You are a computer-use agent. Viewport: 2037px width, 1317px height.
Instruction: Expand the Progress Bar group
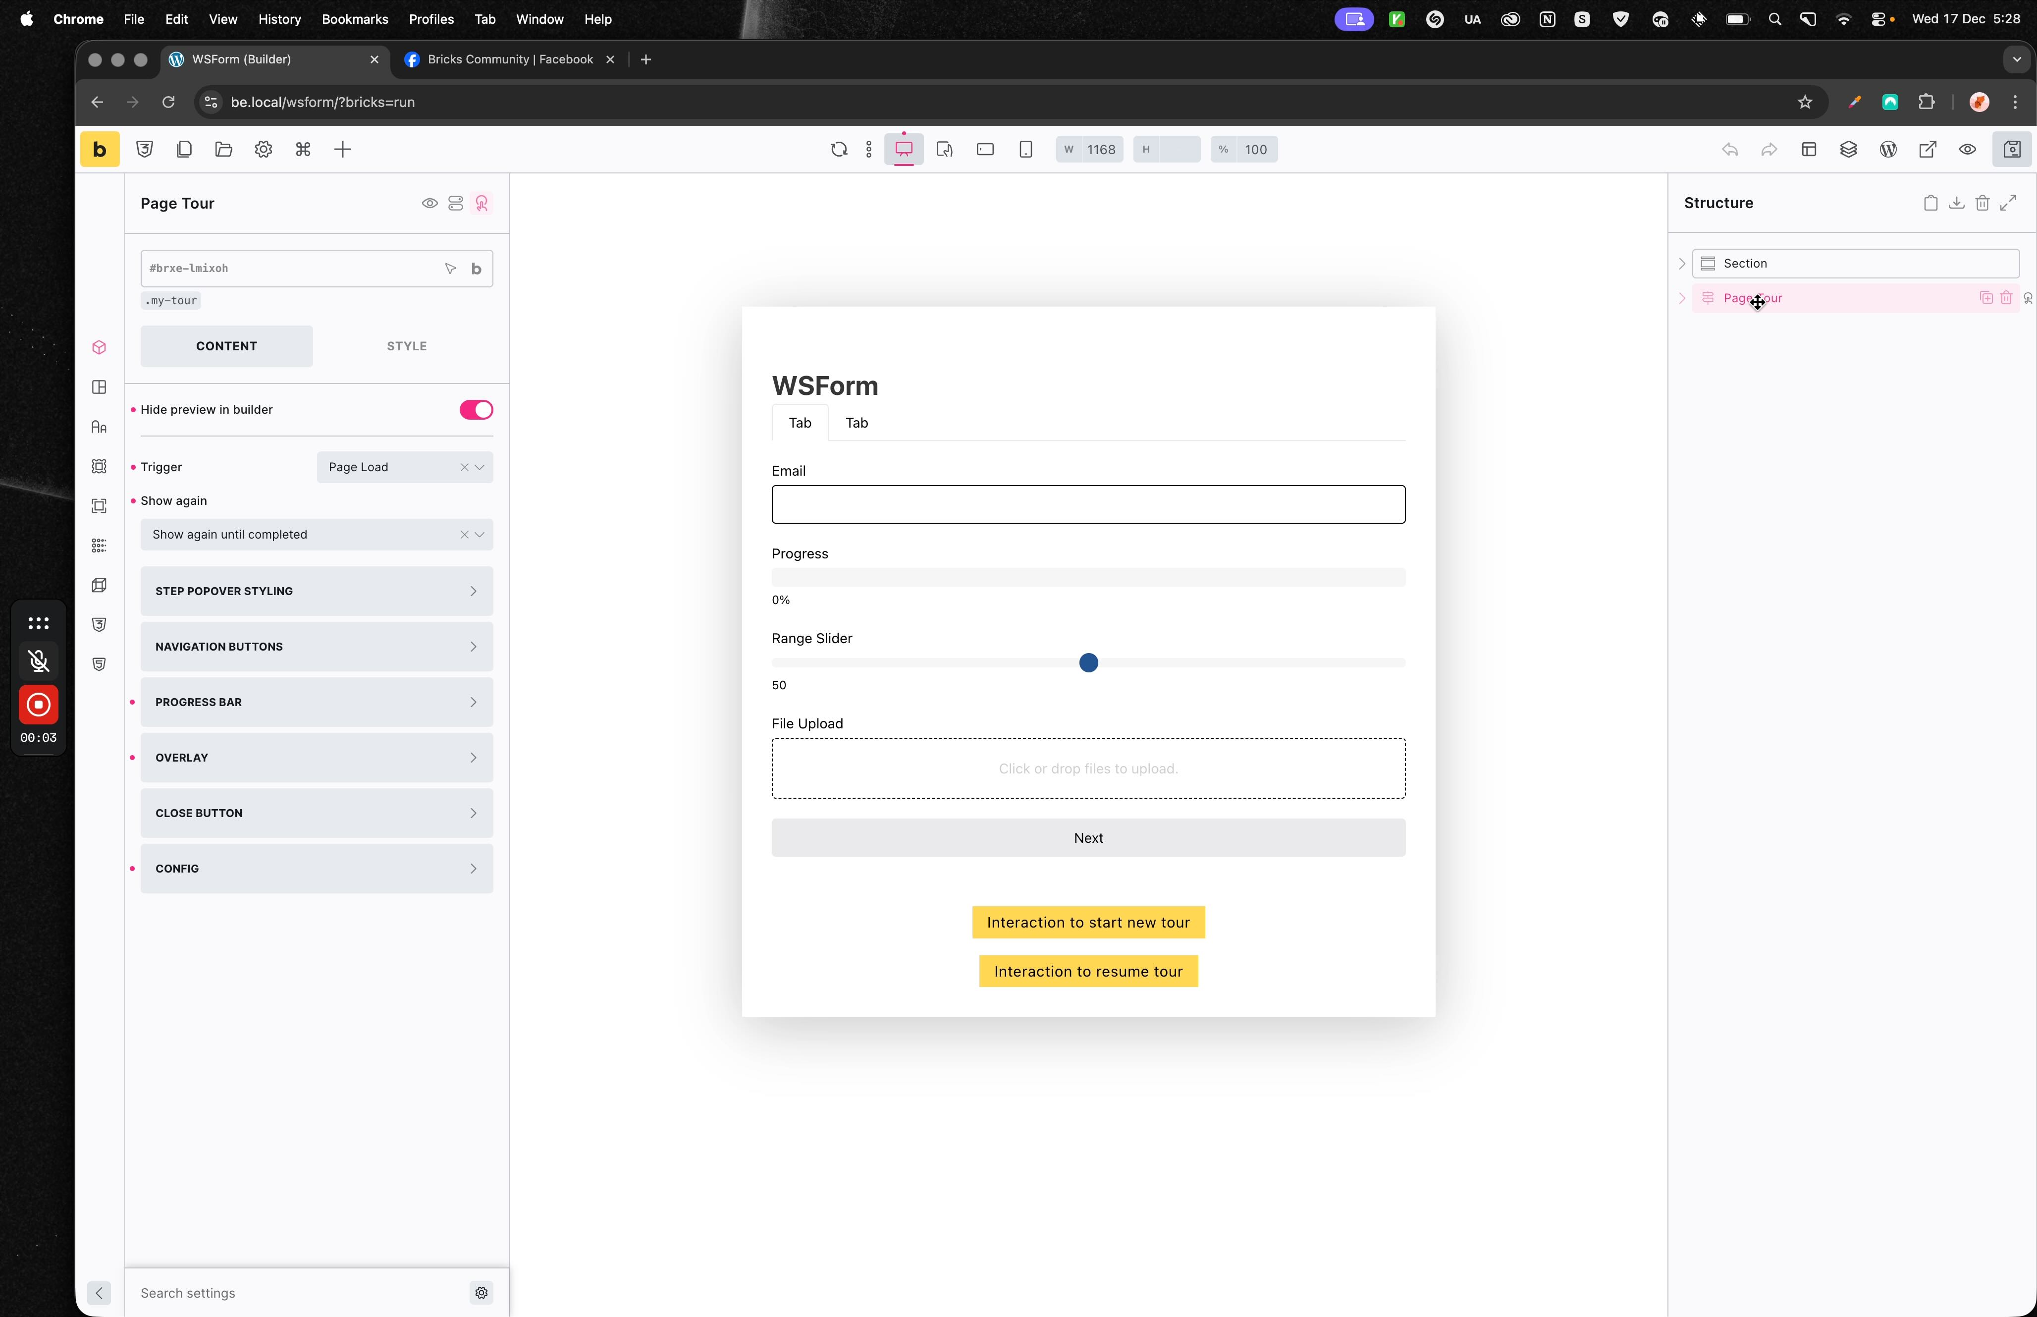click(317, 702)
